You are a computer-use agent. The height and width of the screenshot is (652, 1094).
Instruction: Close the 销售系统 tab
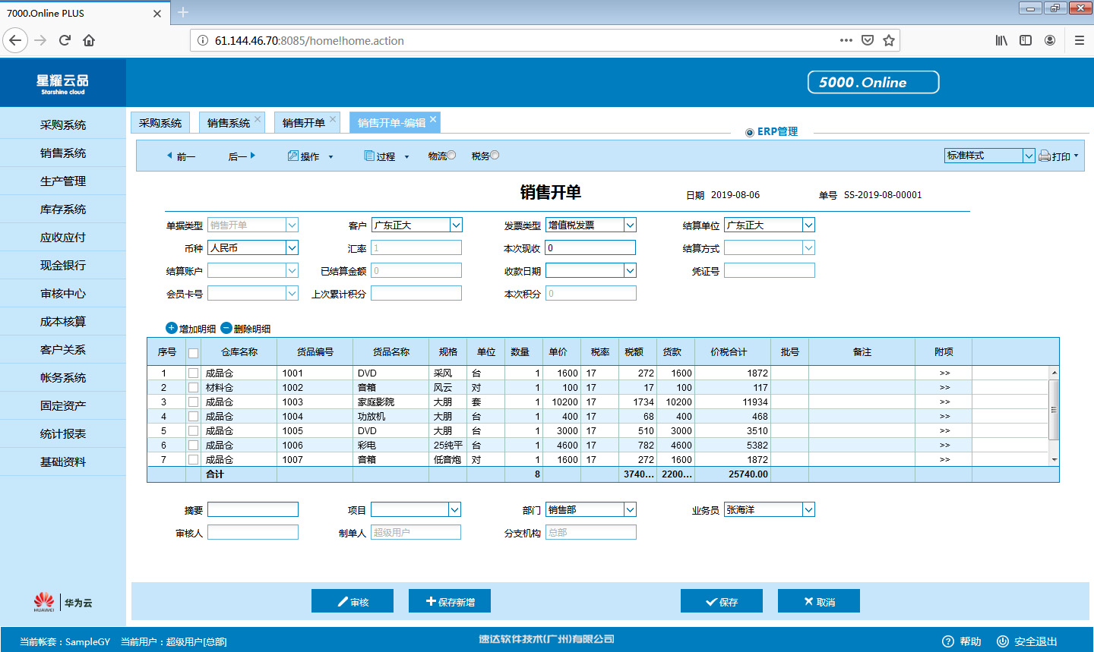pos(258,118)
